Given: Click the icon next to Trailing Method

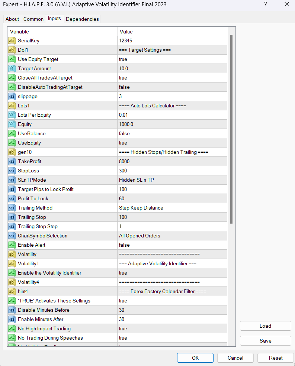Looking at the screenshot, I should [12, 208].
